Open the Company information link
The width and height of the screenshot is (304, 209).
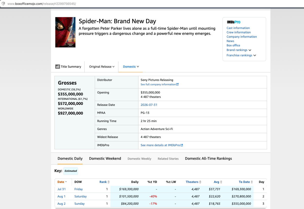pyautogui.click(x=242, y=37)
